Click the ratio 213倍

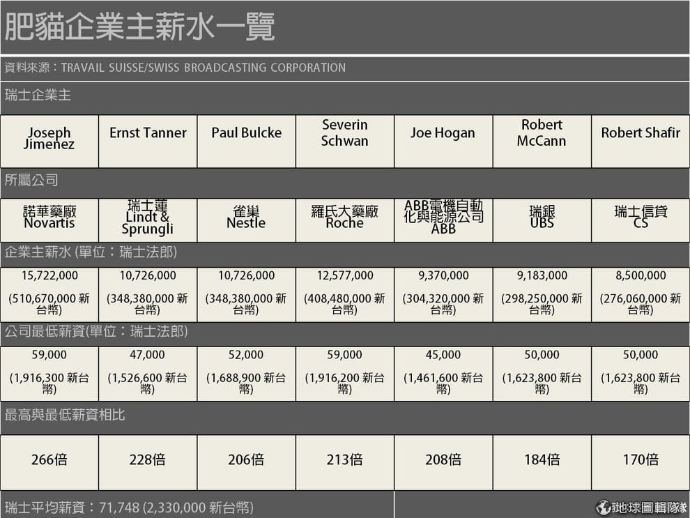(344, 460)
